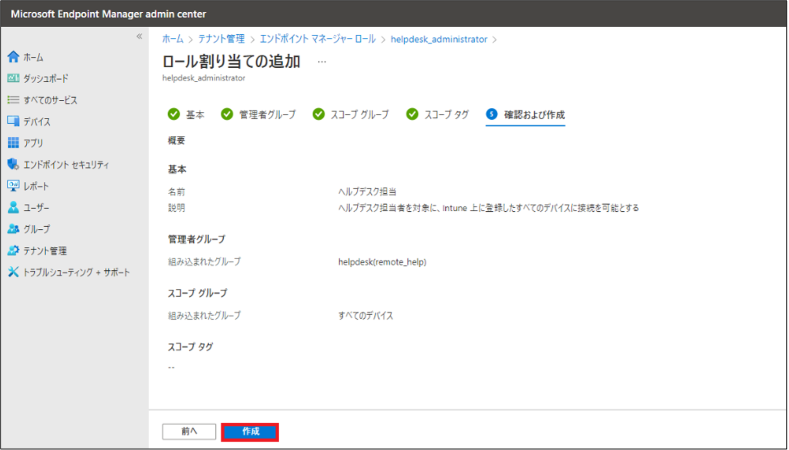Click the デバイス monitor icon
This screenshot has width=789, height=450.
14,121
